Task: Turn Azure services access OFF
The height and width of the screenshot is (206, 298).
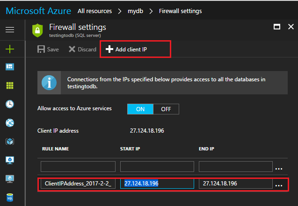Action: click(166, 109)
